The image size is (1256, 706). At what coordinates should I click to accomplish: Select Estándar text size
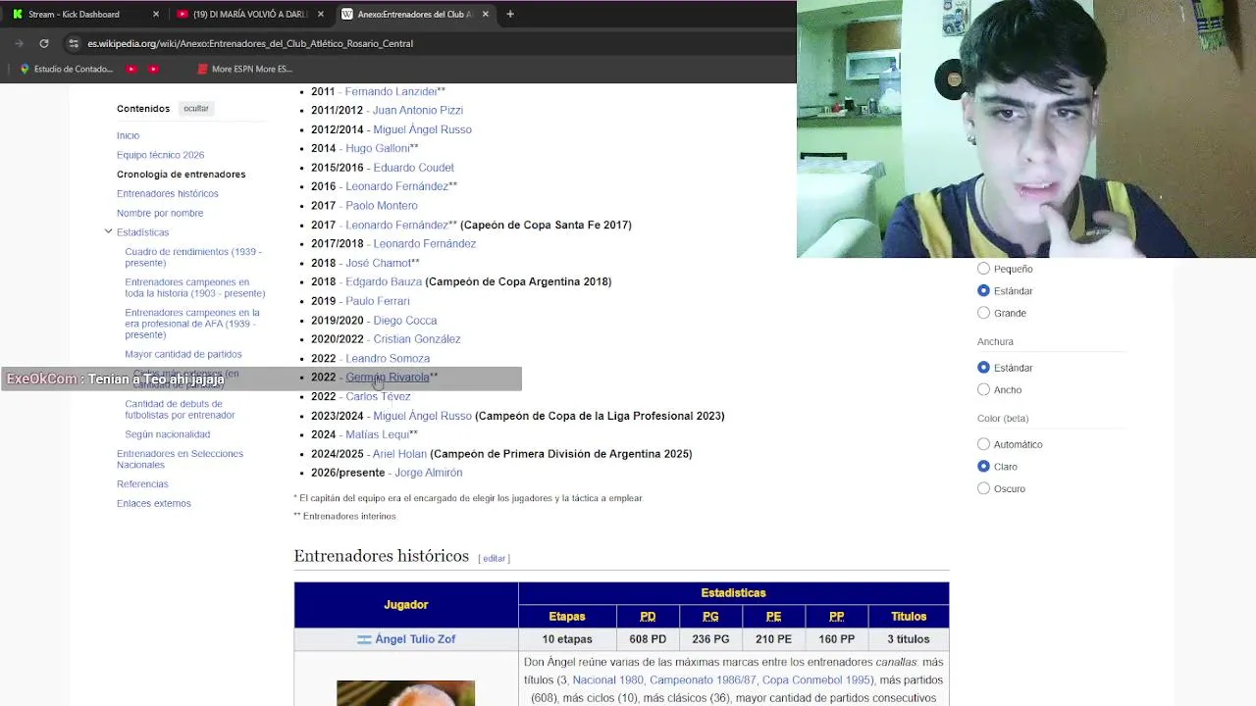pyautogui.click(x=983, y=291)
